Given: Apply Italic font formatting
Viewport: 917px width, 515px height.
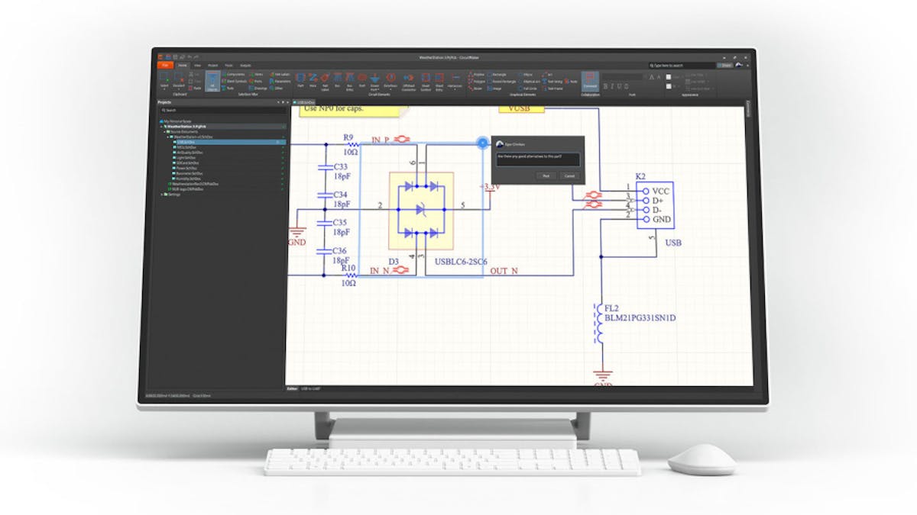Looking at the screenshot, I should (612, 86).
